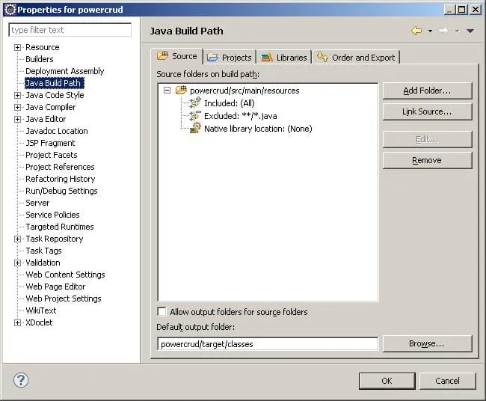Select Service Policies in the tree
Viewport: 486px width, 401px height.
[52, 215]
